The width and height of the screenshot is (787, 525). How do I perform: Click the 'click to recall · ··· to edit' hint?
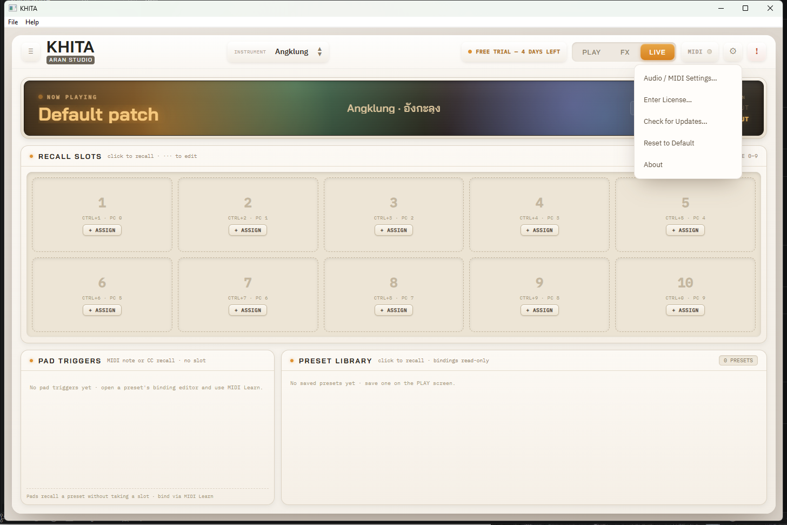[152, 156]
